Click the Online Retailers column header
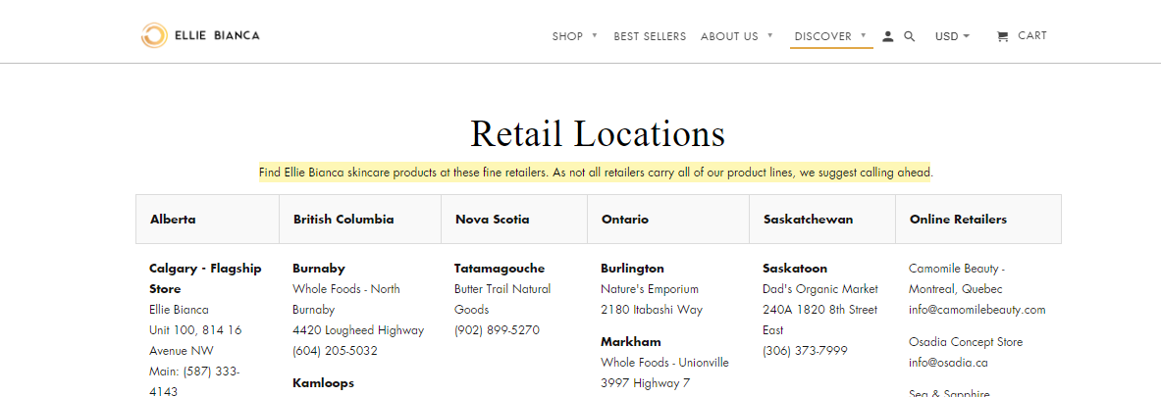Viewport: 1161px width, 397px height. [x=958, y=220]
